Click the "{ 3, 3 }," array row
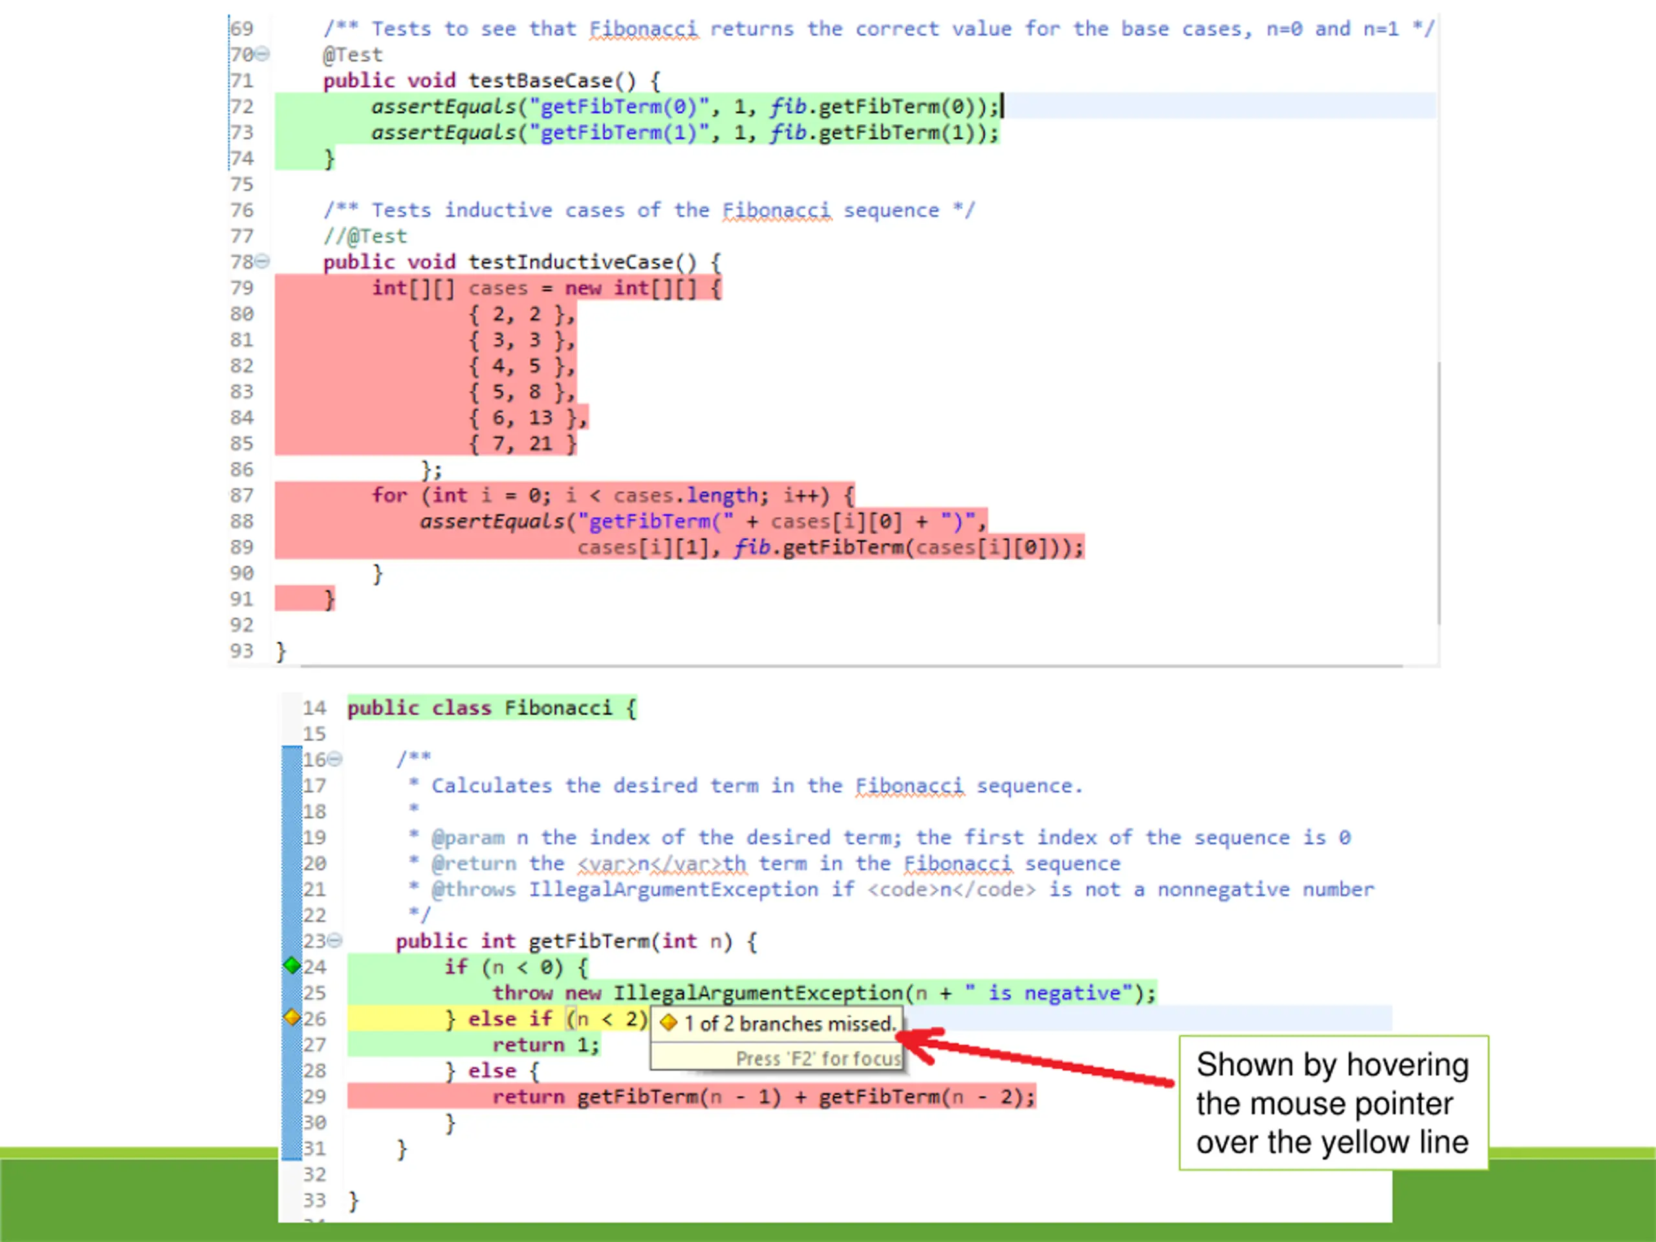This screenshot has width=1656, height=1242. click(522, 340)
